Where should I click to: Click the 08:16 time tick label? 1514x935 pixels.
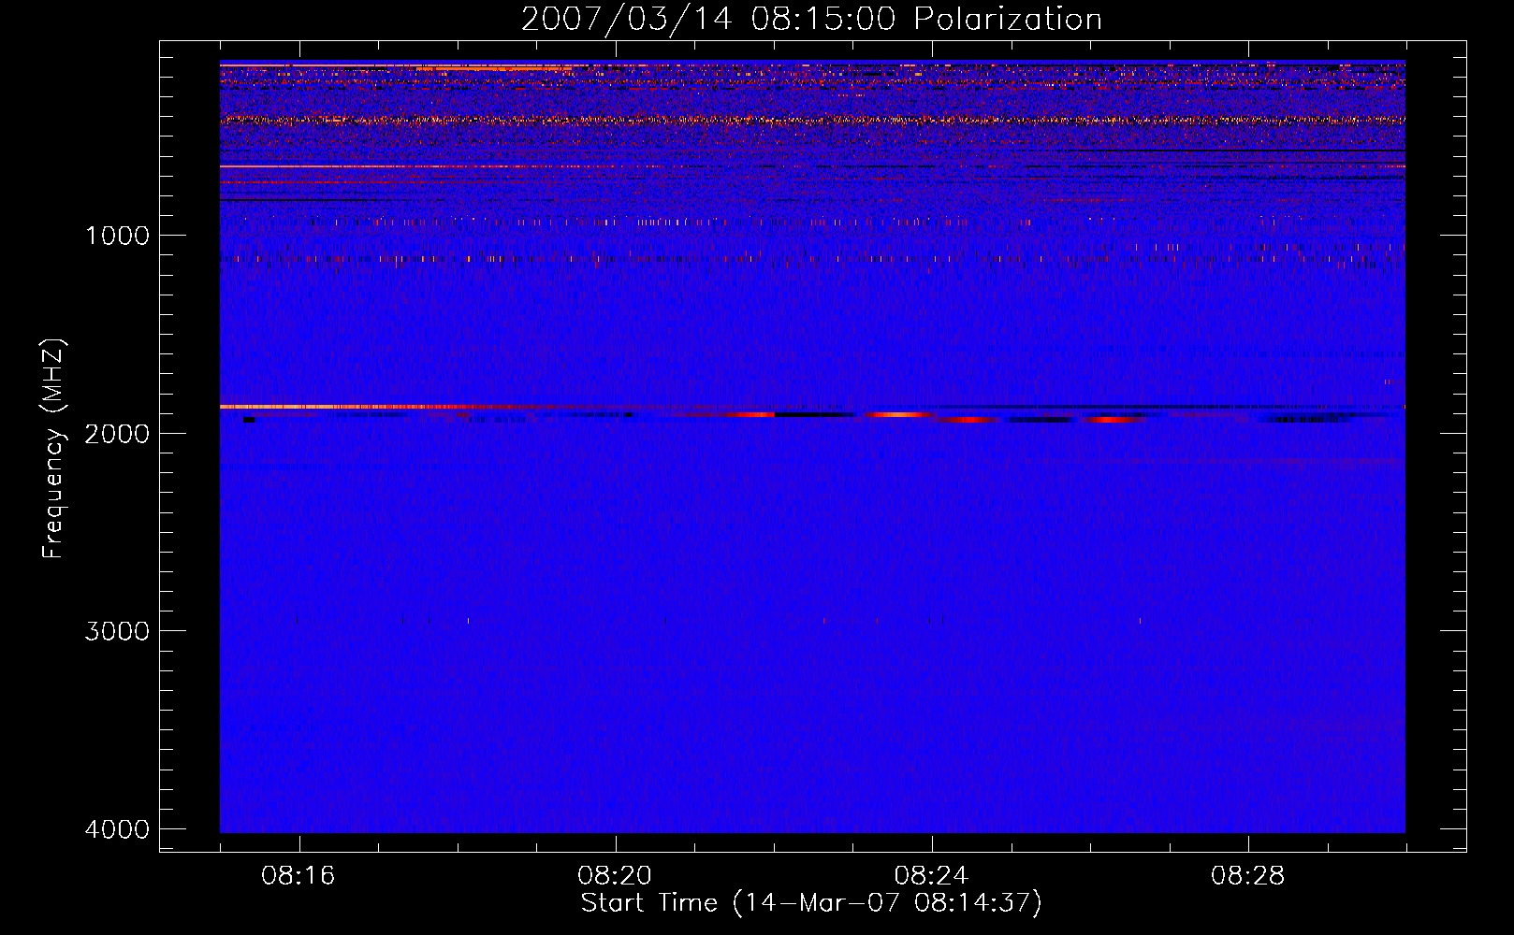298,876
